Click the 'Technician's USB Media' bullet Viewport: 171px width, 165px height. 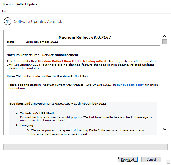(38, 113)
